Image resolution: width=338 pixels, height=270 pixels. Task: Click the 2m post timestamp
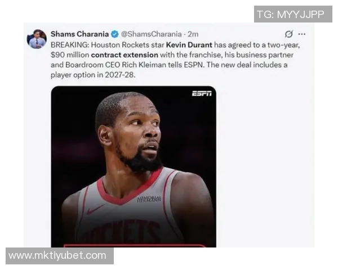tap(193, 34)
